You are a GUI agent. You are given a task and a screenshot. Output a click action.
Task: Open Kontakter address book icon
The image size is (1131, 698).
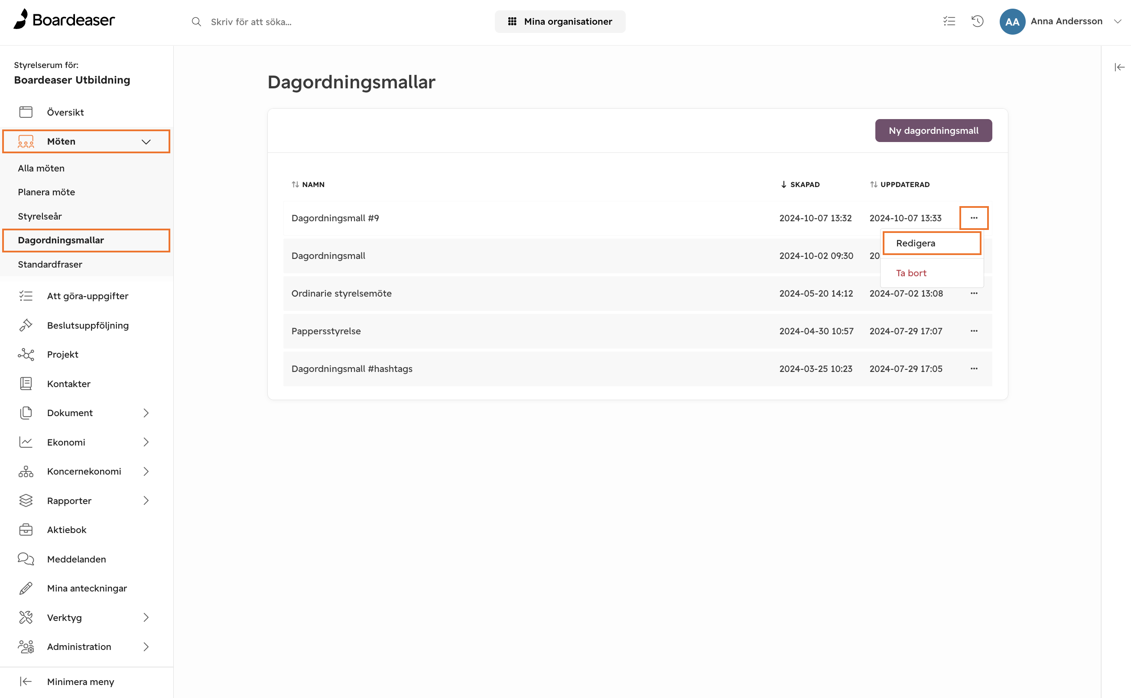(x=26, y=384)
